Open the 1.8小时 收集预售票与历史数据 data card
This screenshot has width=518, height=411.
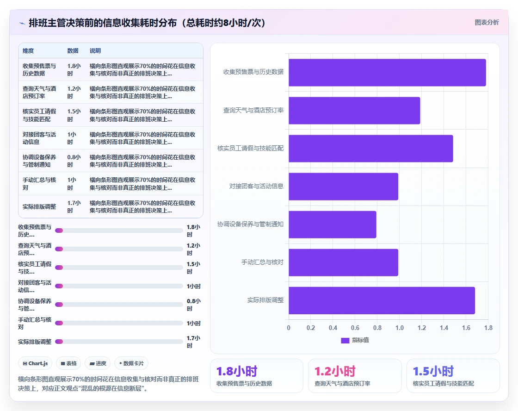click(257, 376)
